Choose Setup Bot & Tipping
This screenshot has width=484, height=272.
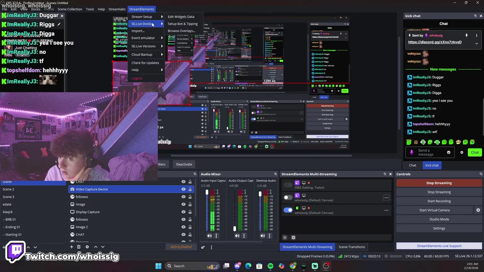point(183,24)
